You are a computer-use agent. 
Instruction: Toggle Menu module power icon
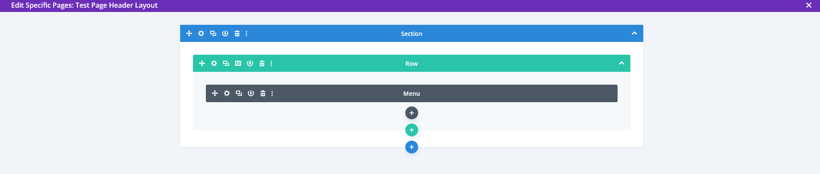[251, 93]
